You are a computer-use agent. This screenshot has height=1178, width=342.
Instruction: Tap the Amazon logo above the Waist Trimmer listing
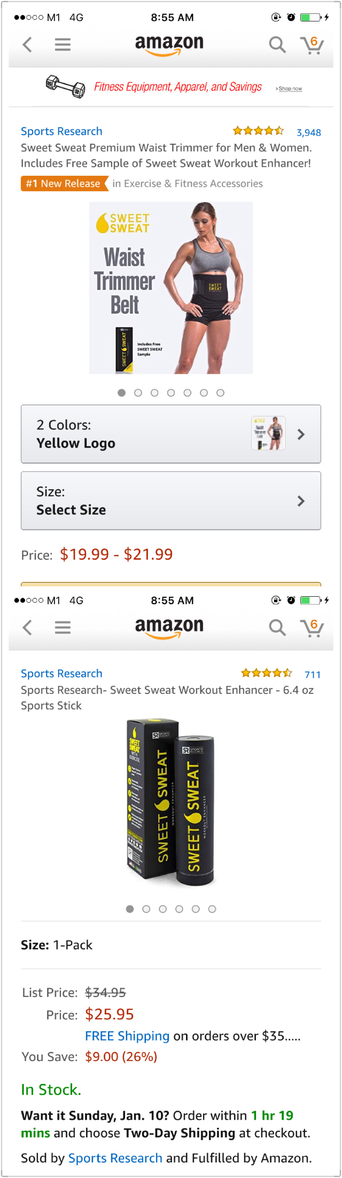coord(169,44)
